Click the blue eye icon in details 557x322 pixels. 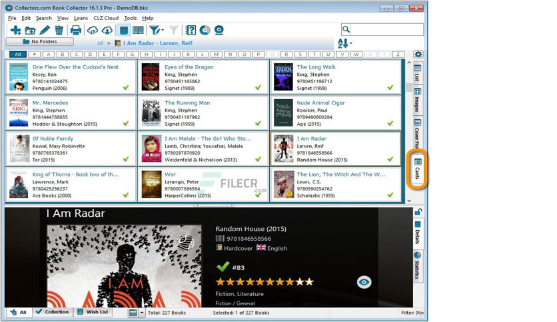(x=364, y=282)
